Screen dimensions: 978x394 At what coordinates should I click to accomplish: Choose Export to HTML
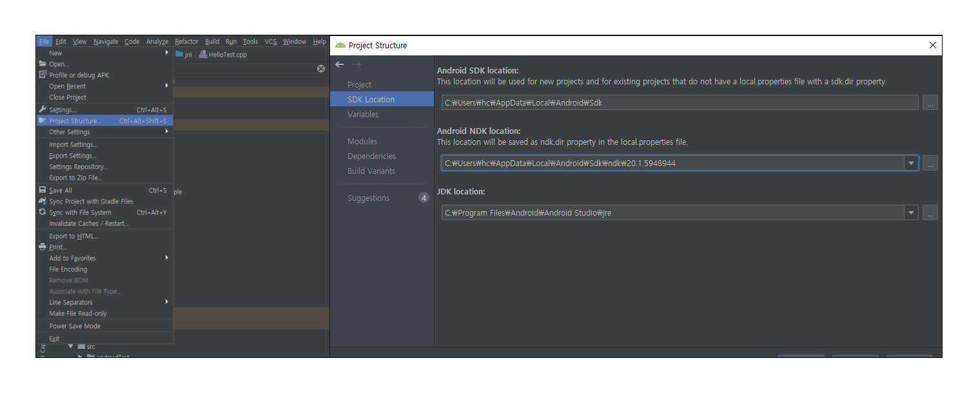tap(73, 236)
